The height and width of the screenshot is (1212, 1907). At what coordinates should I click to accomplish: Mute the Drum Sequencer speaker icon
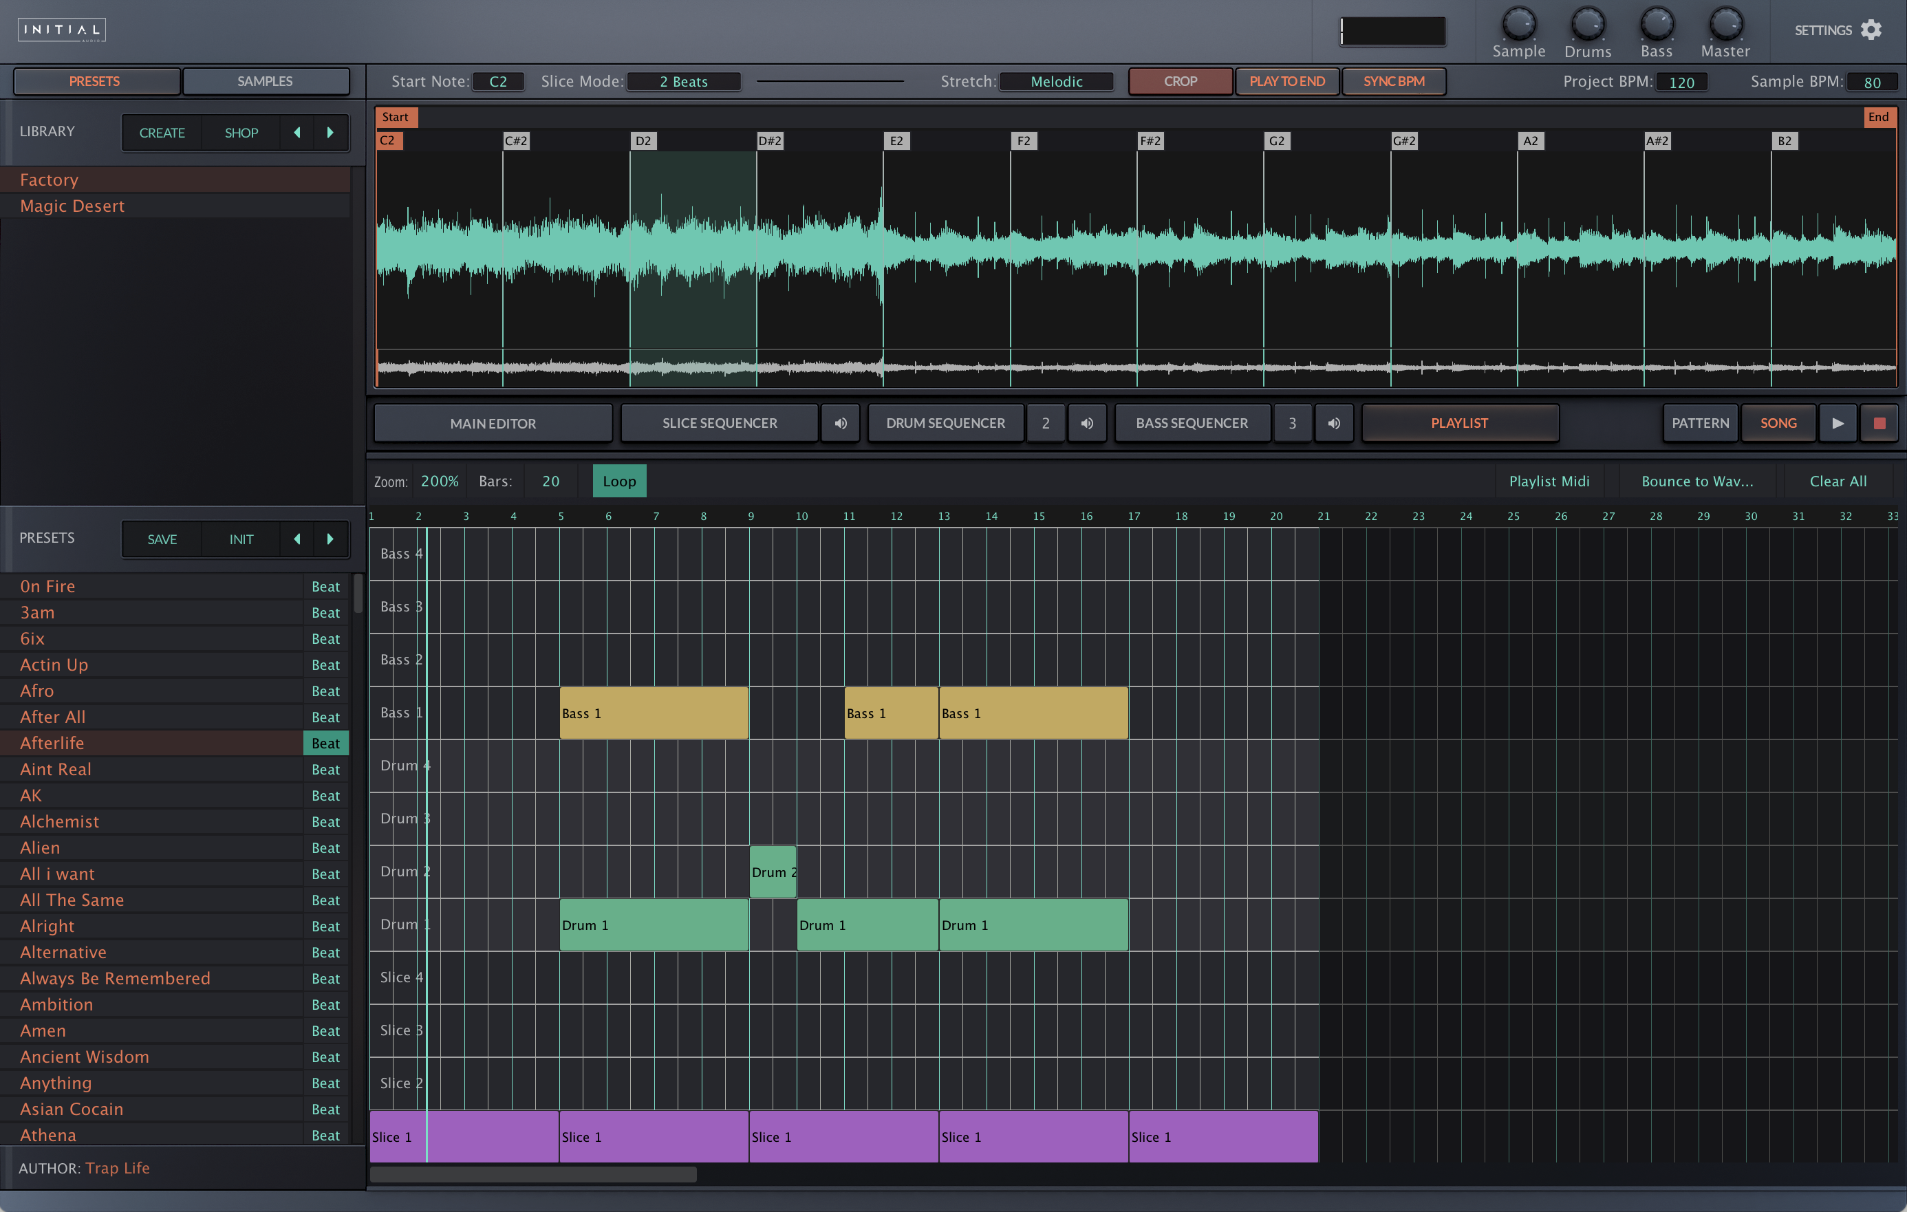click(x=1086, y=423)
